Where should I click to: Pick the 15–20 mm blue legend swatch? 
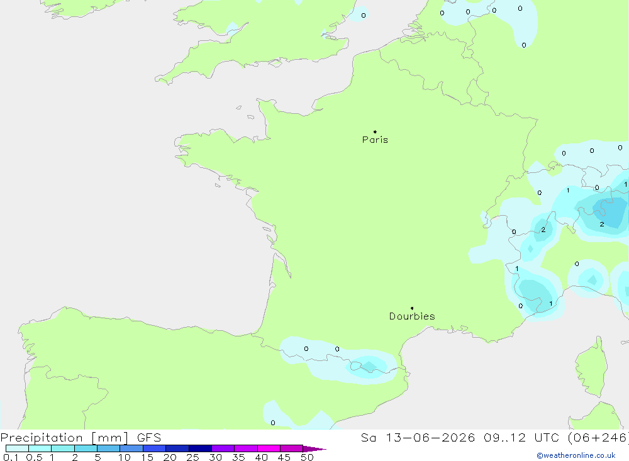(154, 448)
